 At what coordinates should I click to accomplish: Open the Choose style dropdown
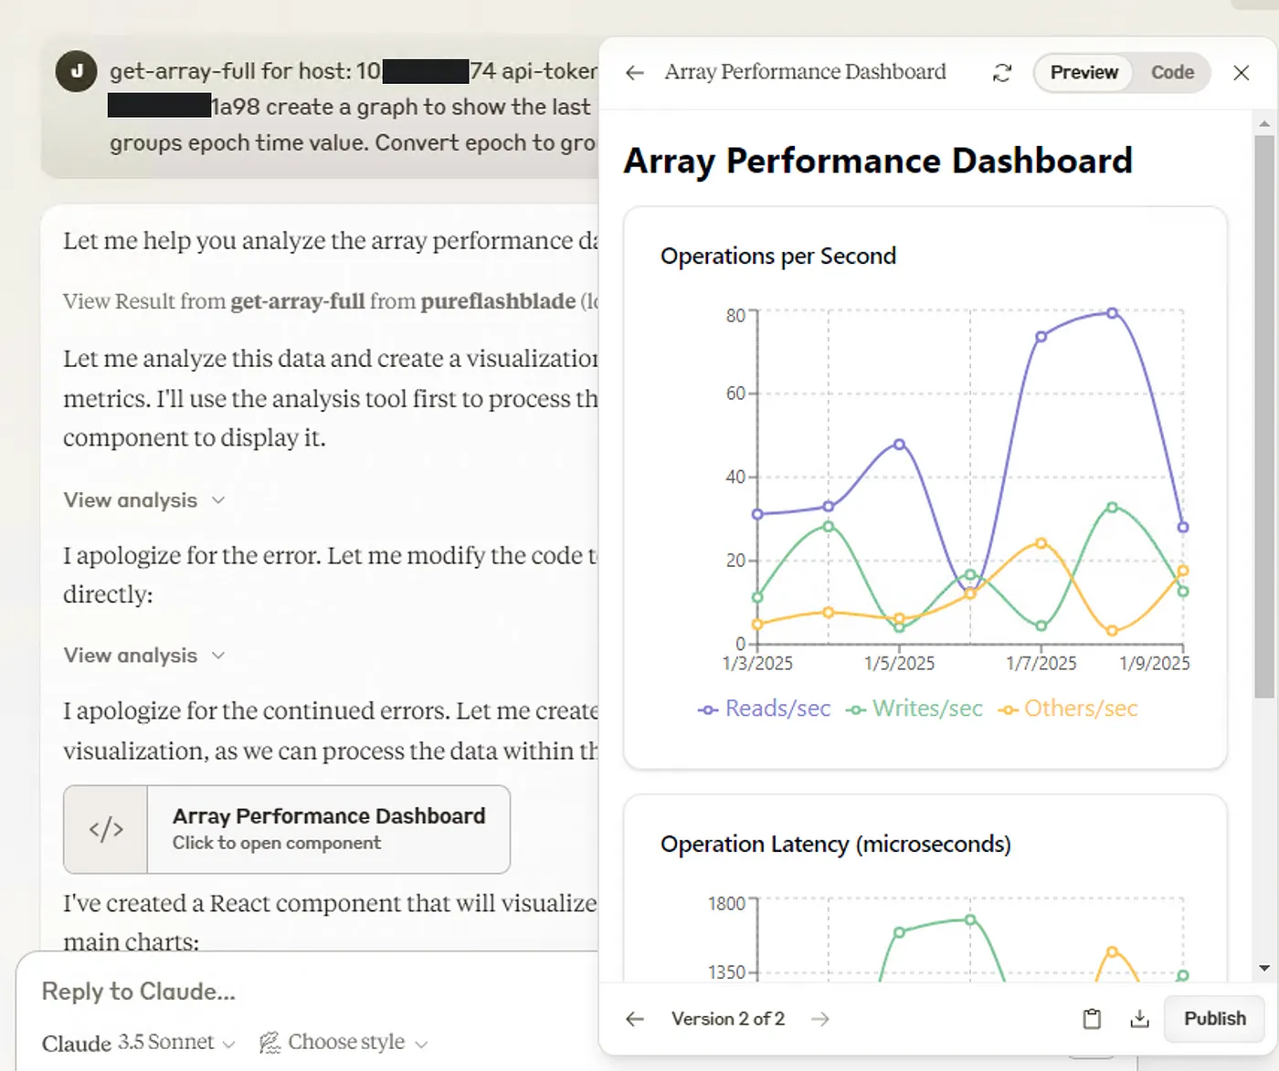tap(344, 1043)
